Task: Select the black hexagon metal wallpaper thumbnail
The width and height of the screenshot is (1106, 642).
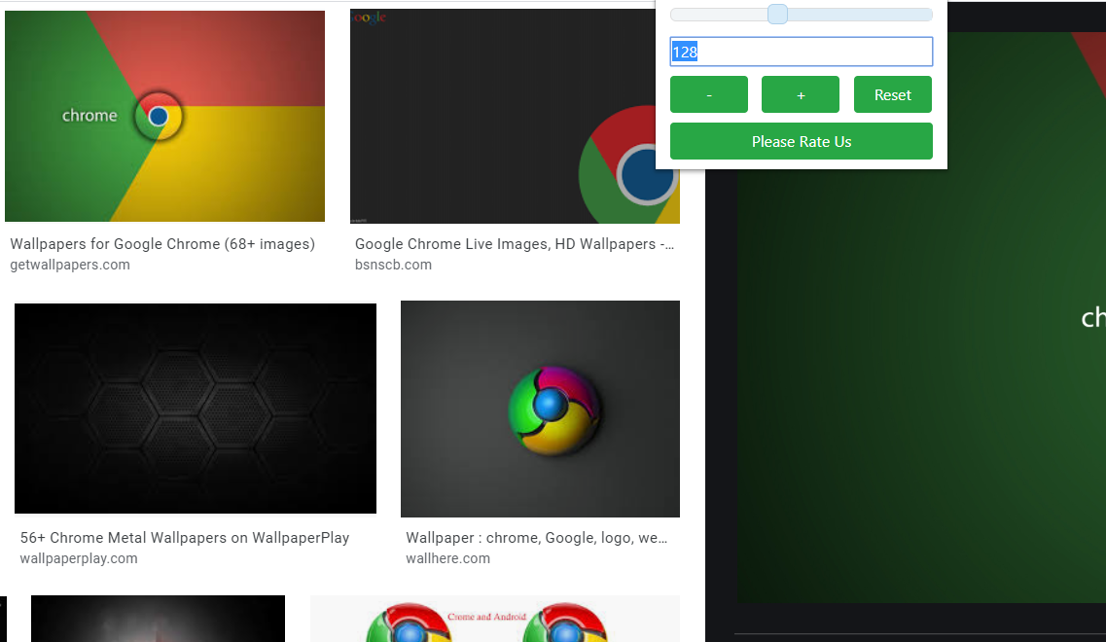Action: pyautogui.click(x=195, y=409)
